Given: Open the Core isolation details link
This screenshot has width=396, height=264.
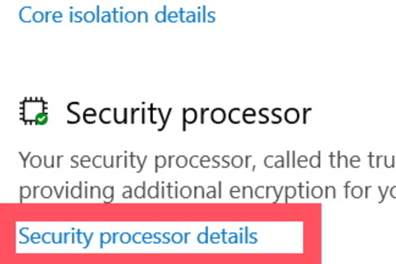Looking at the screenshot, I should click(x=117, y=13).
